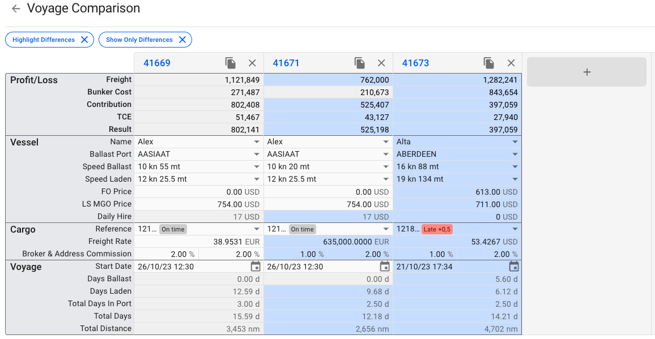This screenshot has height=339, width=655.
Task: Remove voyage 41673 from comparison
Action: [x=511, y=63]
